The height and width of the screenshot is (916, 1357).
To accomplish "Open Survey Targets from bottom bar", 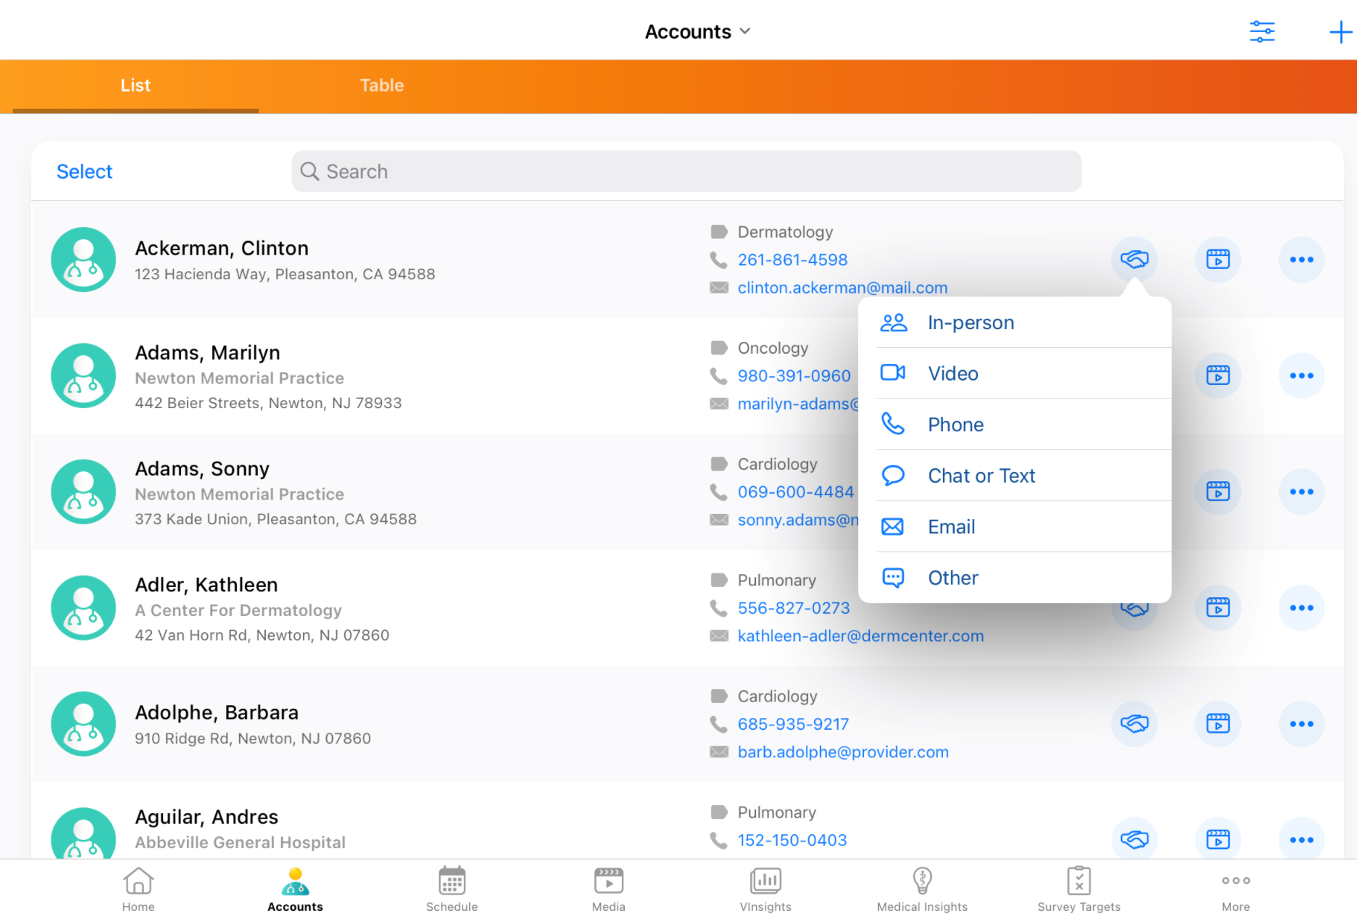I will (x=1078, y=888).
